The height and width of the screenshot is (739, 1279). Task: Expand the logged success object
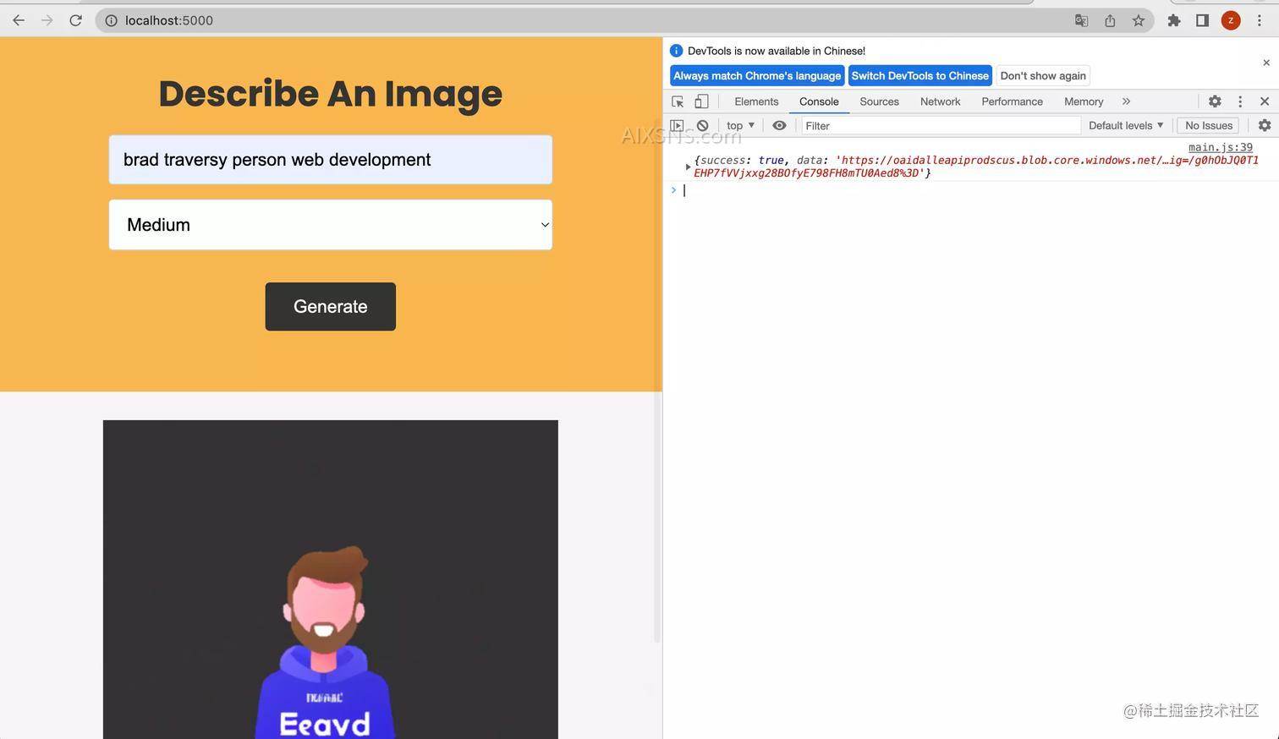688,167
